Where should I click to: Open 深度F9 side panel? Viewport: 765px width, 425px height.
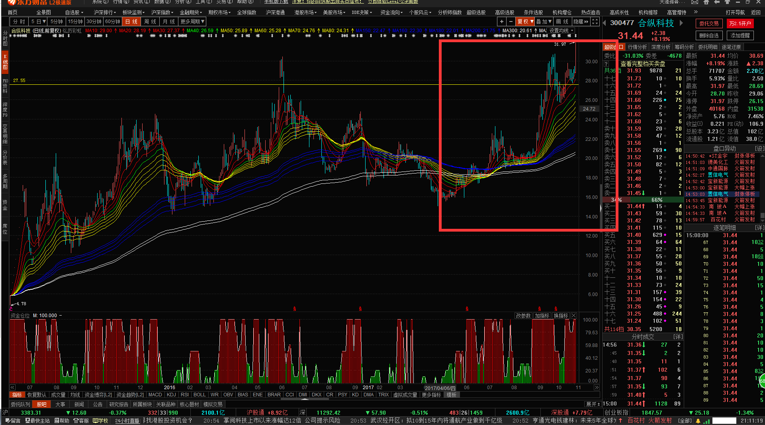tap(5, 109)
